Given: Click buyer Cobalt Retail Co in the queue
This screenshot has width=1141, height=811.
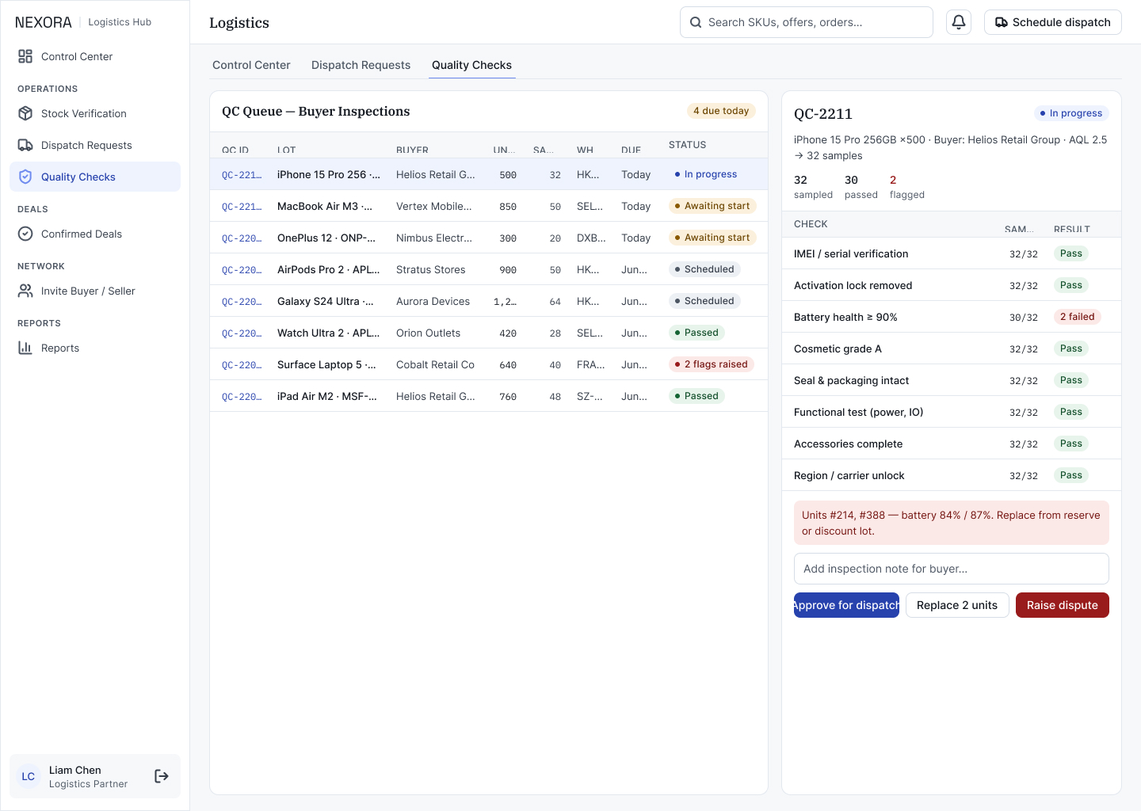Looking at the screenshot, I should click(435, 365).
